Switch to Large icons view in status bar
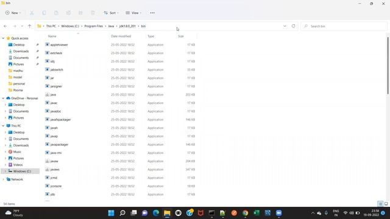This screenshot has height=219, width=390. point(386,204)
